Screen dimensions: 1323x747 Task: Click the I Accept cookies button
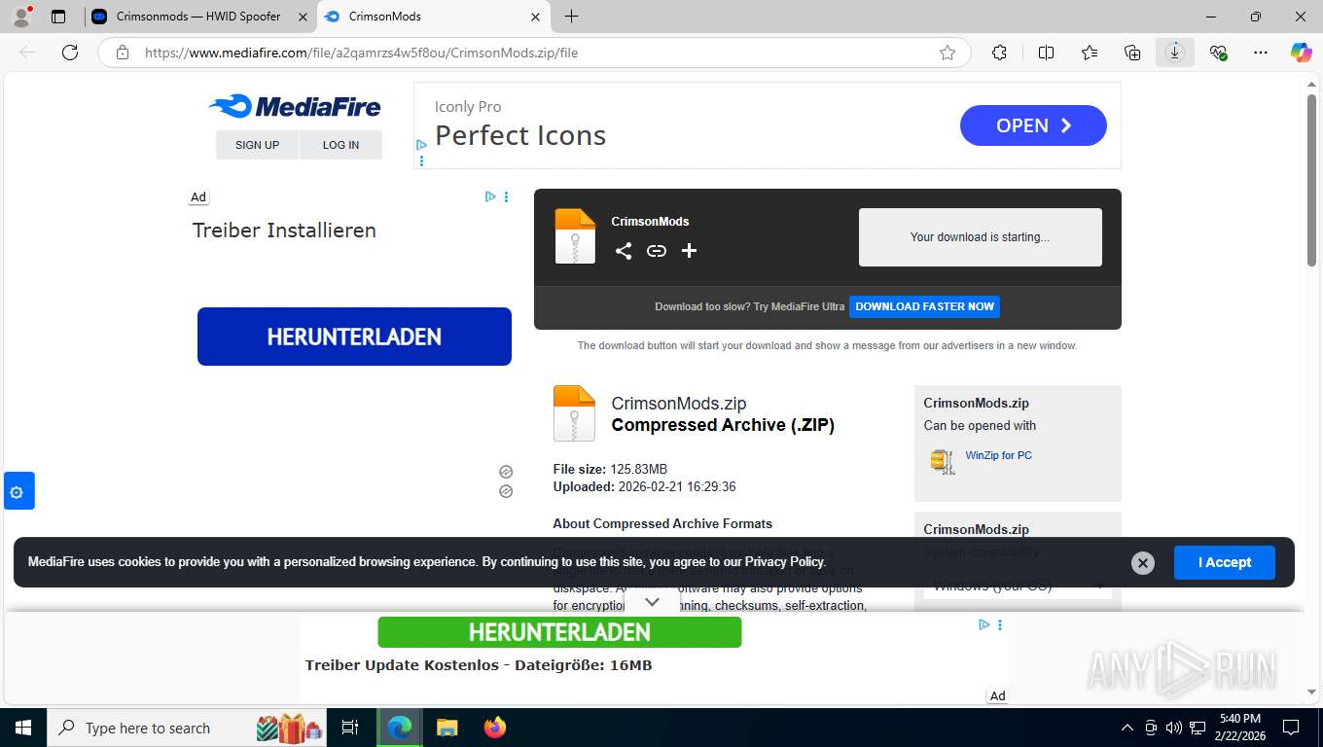click(x=1225, y=562)
